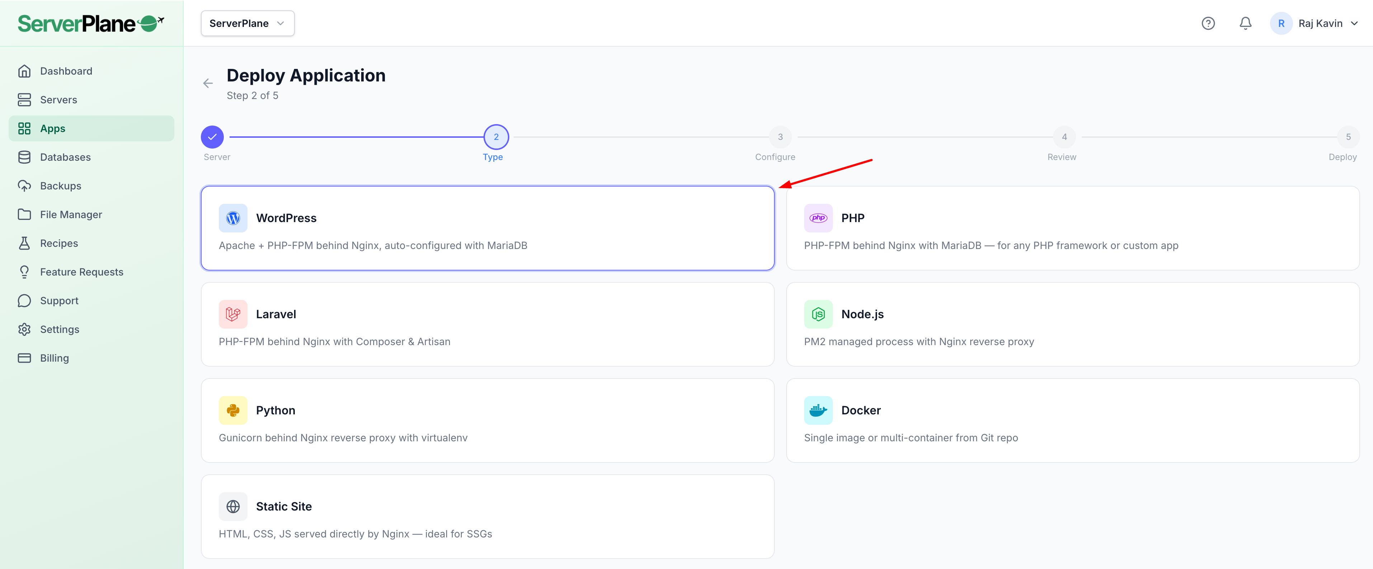Open Databases in the sidebar

(x=65, y=157)
